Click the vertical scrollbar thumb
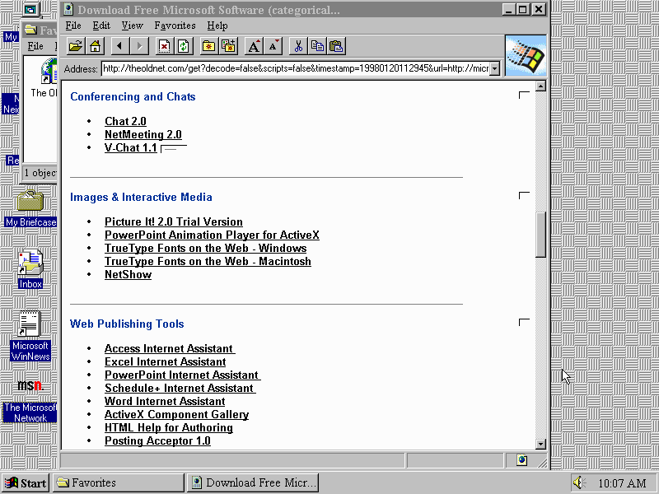Screen dimensions: 659x494 (541, 235)
